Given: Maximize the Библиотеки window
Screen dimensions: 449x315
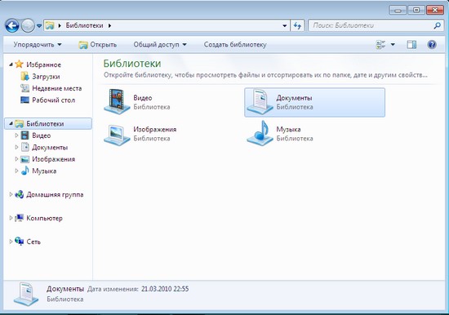Looking at the screenshot, I should pos(416,11).
